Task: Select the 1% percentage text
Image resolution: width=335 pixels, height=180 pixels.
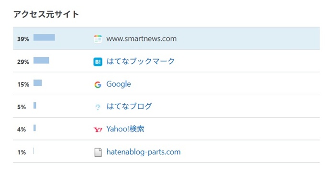Action: click(x=22, y=152)
